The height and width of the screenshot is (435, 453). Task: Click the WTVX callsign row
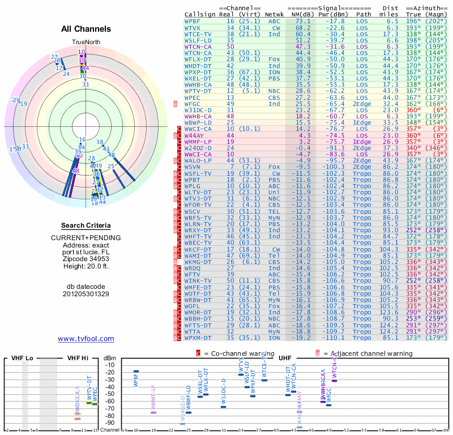click(193, 27)
